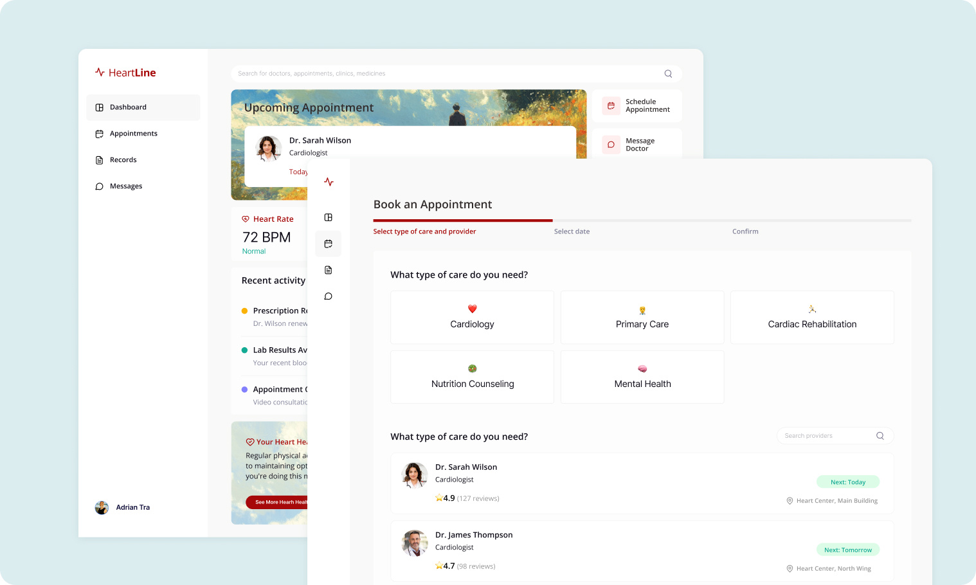Select the Cardiology care type card
Viewport: 976px width, 585px height.
point(472,317)
